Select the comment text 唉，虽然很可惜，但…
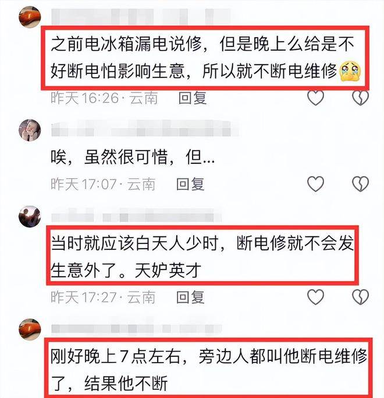 (x=133, y=157)
